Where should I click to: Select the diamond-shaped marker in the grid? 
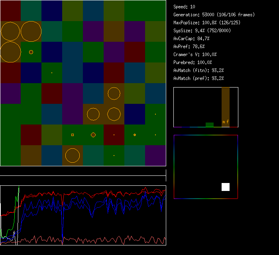(135, 135)
